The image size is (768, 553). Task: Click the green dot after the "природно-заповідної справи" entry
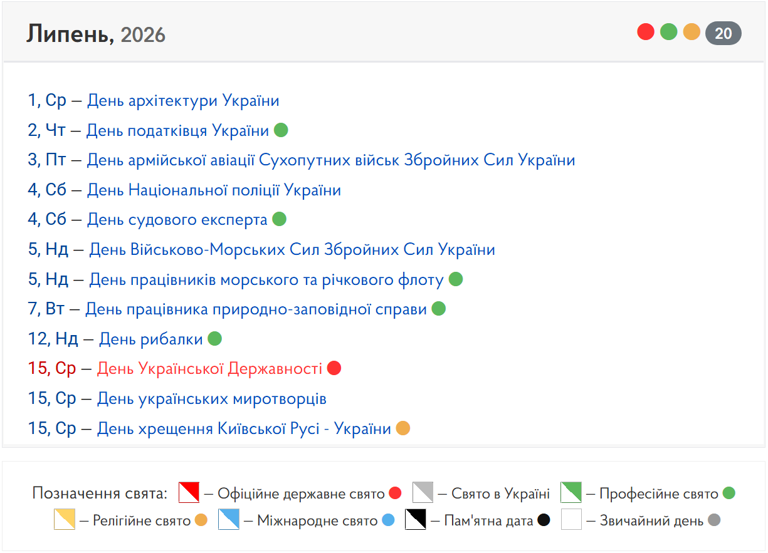pos(439,309)
